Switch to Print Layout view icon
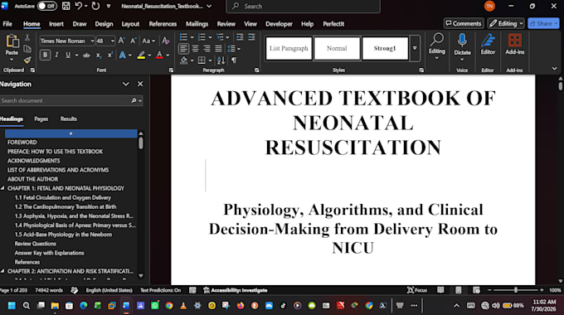This screenshot has width=564, height=315. [458, 290]
